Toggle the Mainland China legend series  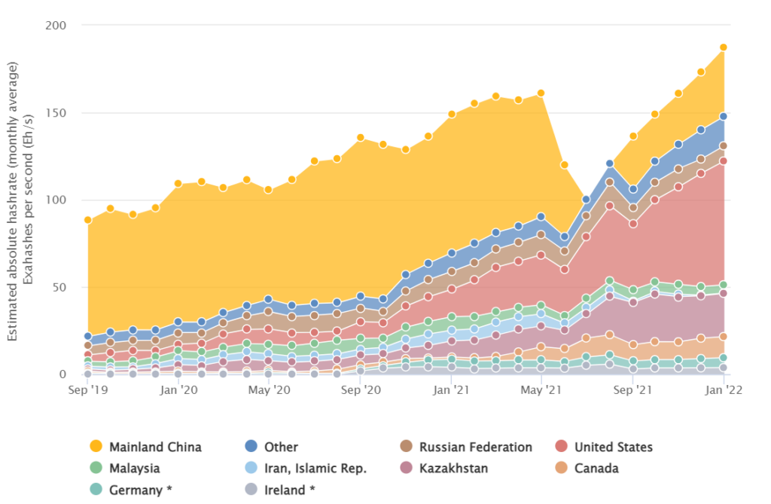click(145, 447)
